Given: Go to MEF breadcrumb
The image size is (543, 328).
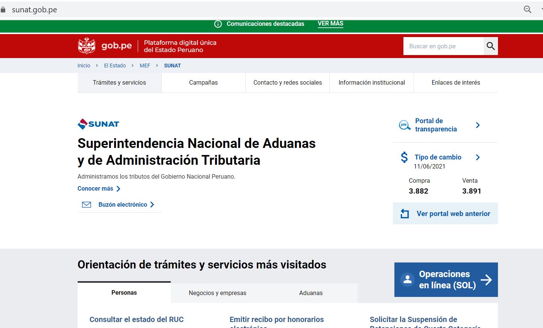Looking at the screenshot, I should 145,66.
